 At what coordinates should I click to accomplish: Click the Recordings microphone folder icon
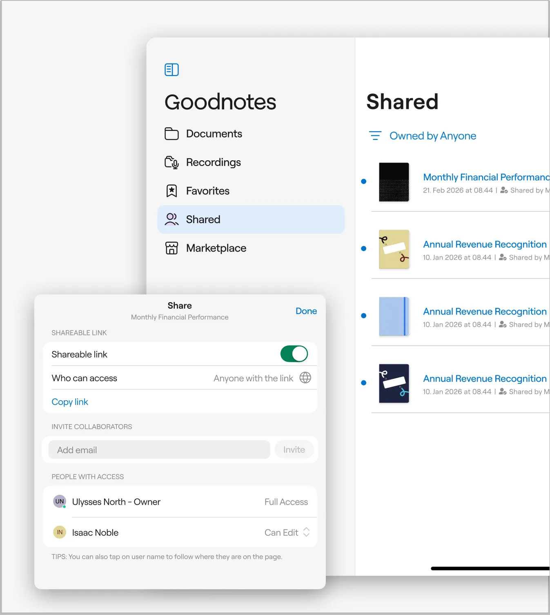[x=171, y=162]
